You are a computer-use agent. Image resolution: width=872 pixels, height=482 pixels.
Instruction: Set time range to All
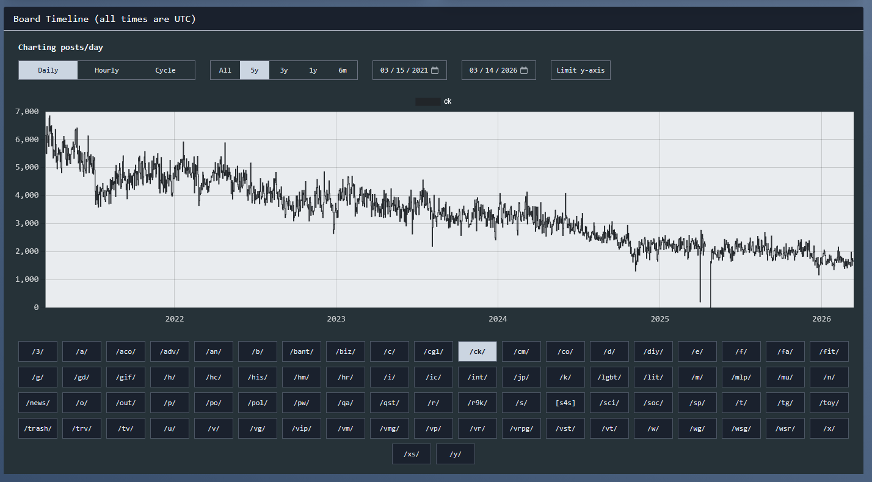[x=225, y=70]
